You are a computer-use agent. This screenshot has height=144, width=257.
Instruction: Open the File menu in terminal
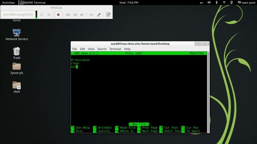[74, 49]
